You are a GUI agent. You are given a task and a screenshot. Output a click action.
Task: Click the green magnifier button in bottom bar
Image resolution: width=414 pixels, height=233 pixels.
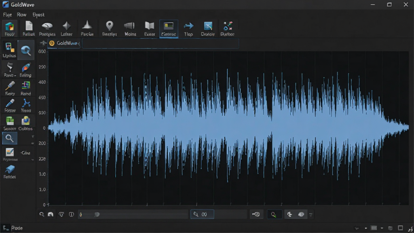274,214
